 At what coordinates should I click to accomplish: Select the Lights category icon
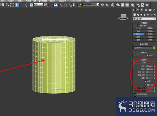pyautogui.click(x=141, y=15)
